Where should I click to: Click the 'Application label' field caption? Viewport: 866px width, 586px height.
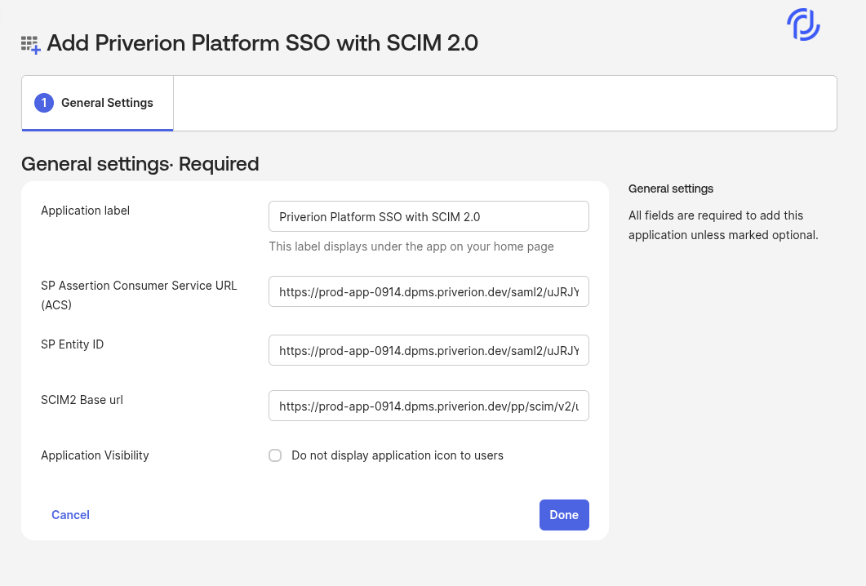pyautogui.click(x=85, y=211)
